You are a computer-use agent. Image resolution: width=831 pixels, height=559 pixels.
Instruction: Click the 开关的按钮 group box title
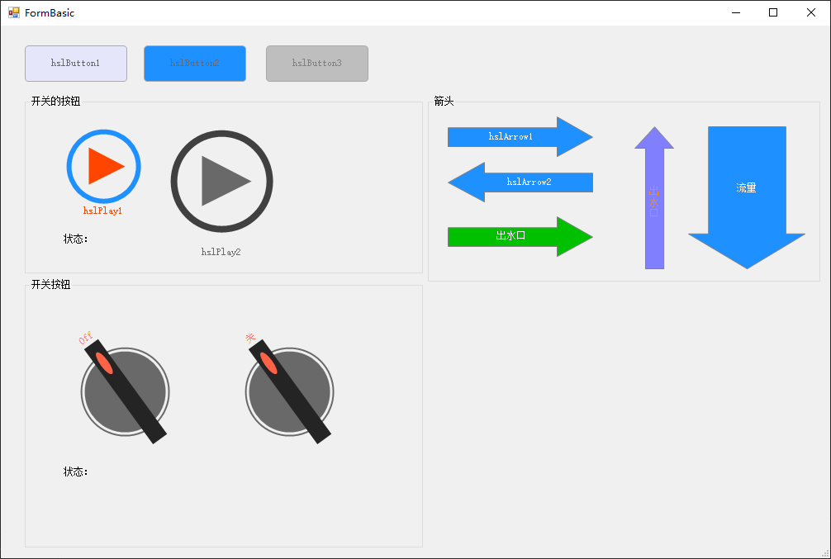pos(55,102)
